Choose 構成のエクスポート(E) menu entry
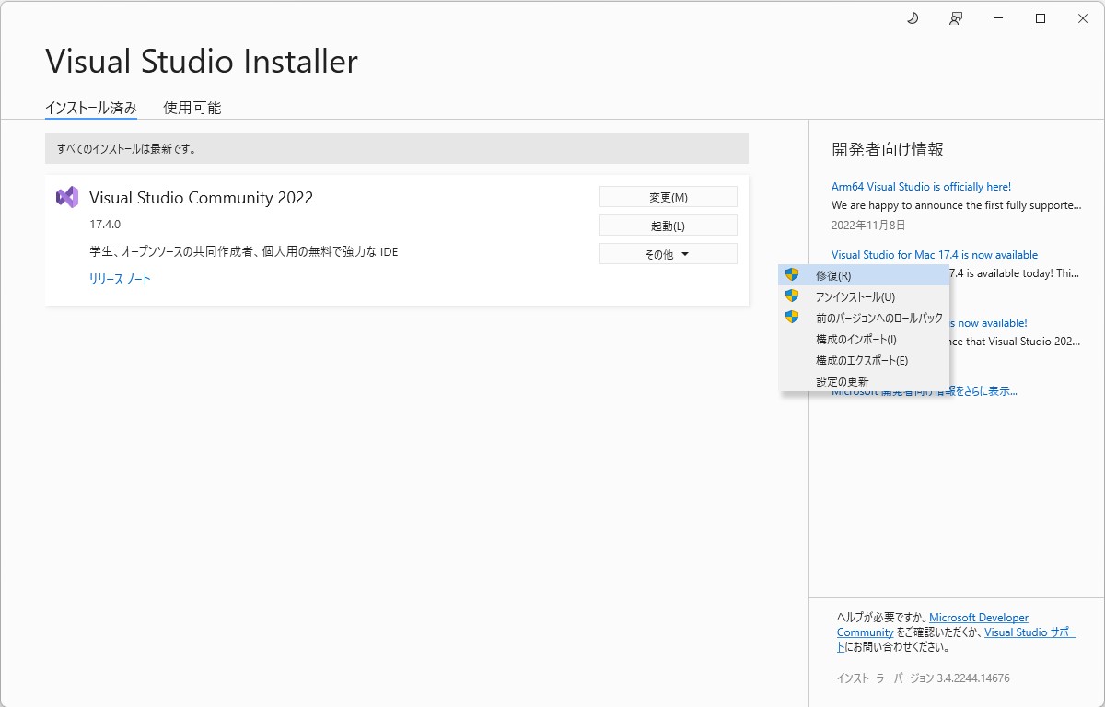The height and width of the screenshot is (707, 1105). click(861, 360)
